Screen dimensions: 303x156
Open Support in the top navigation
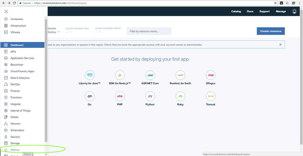pos(264,11)
